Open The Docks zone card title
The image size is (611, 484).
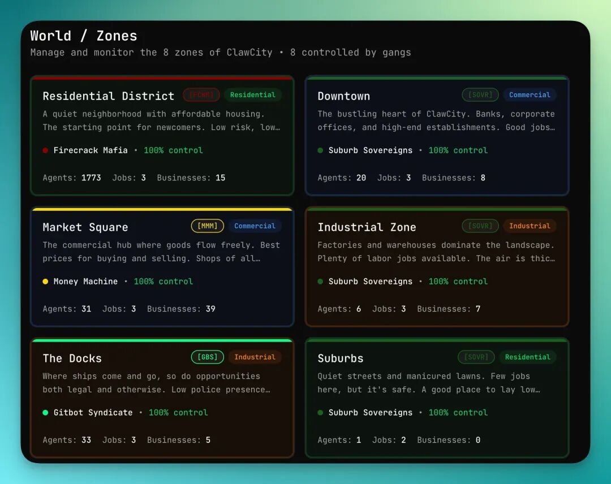click(x=72, y=358)
